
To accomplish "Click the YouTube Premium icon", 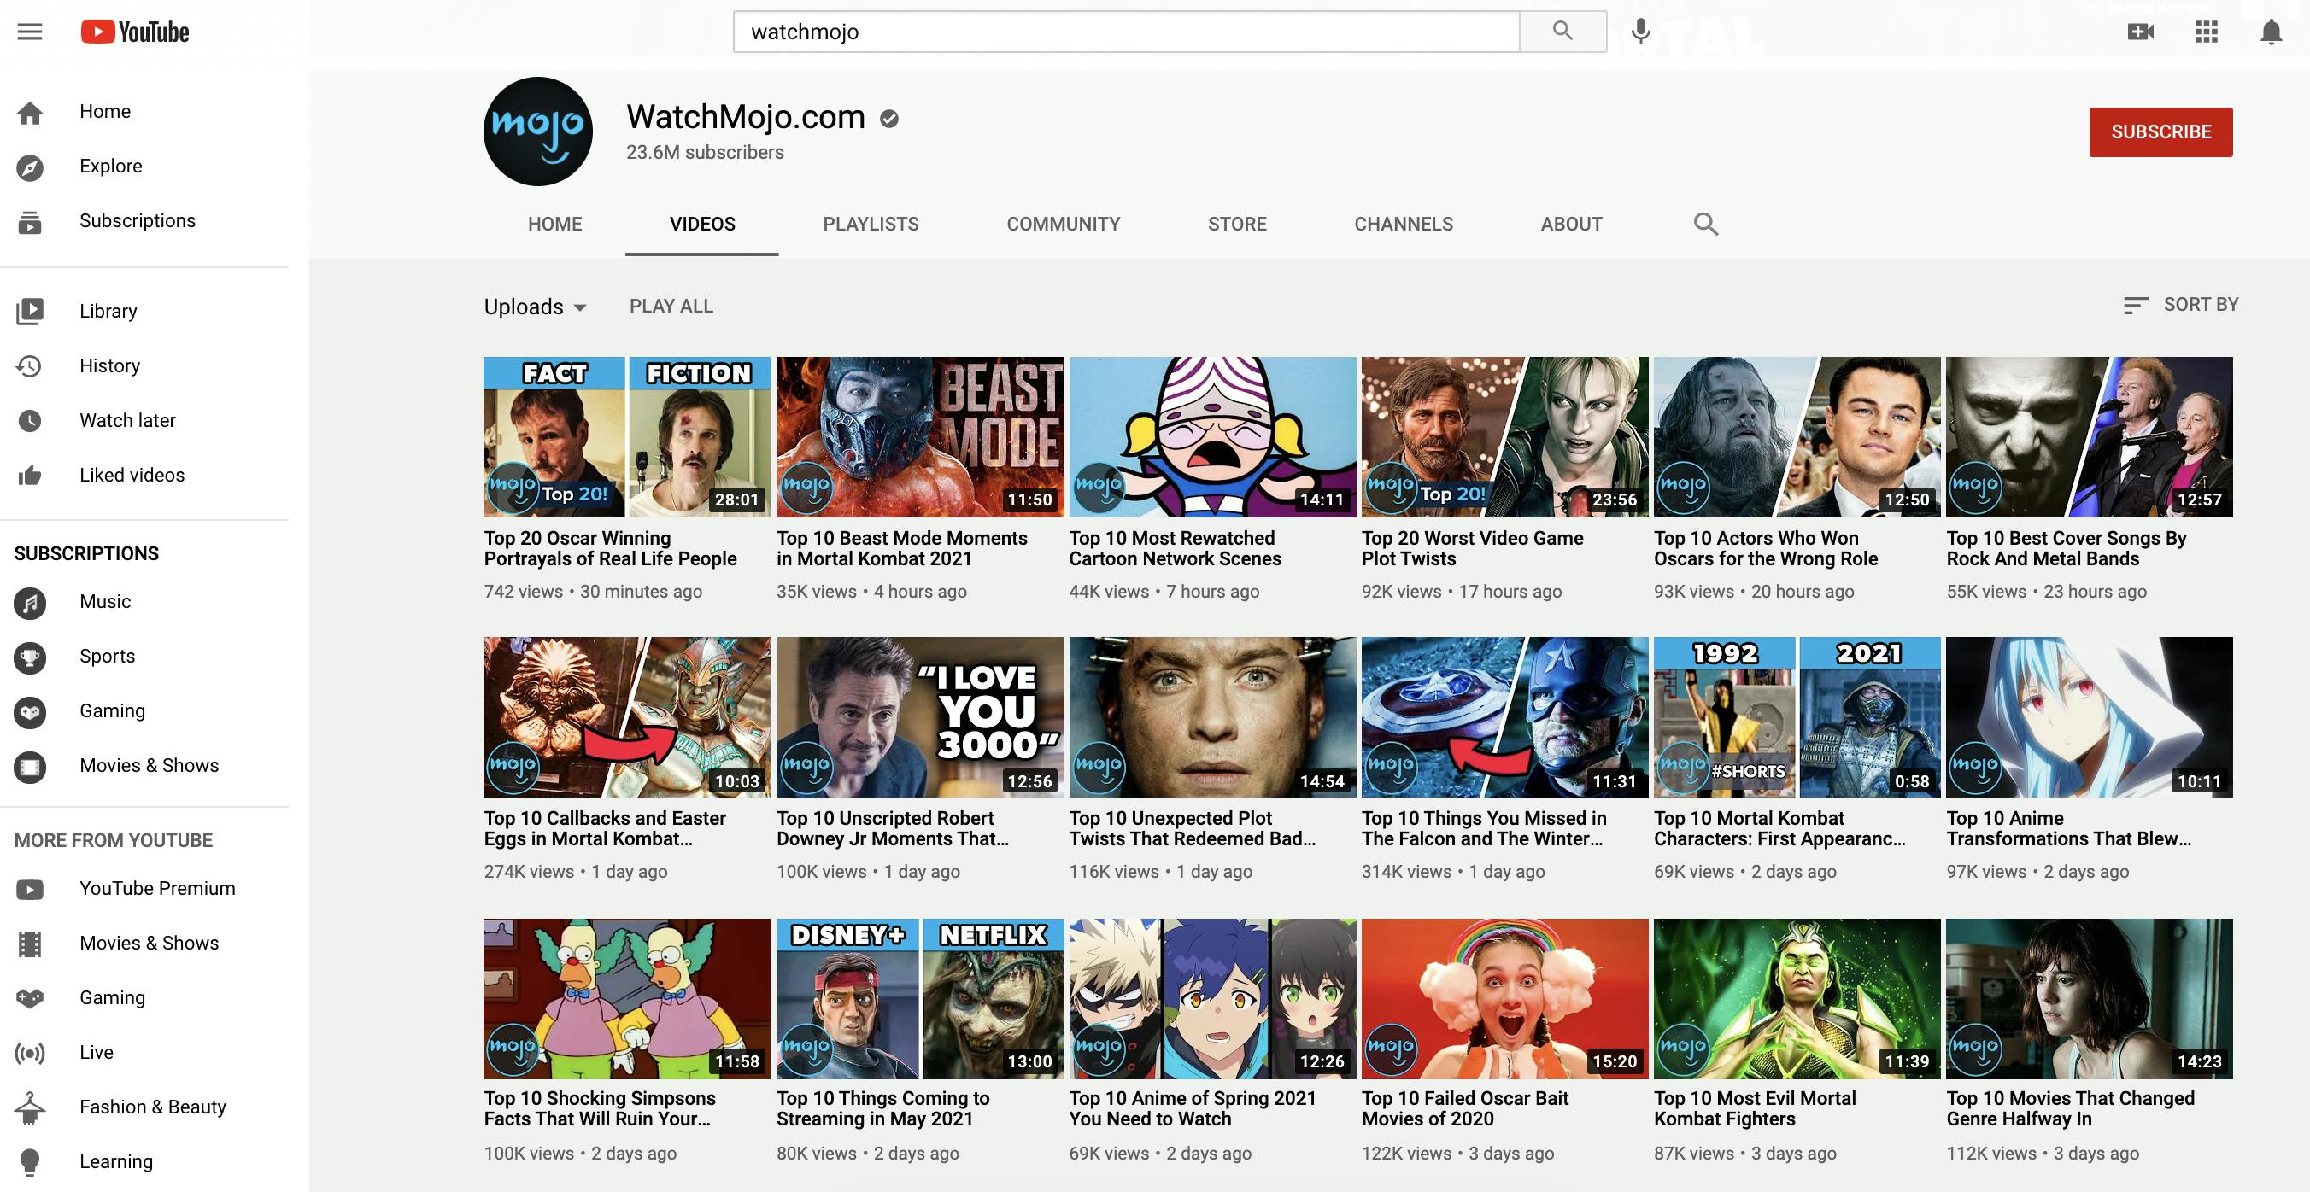I will pyautogui.click(x=30, y=889).
